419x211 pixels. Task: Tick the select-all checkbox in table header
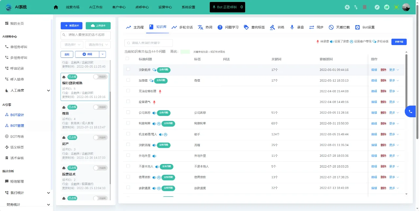pyautogui.click(x=127, y=59)
